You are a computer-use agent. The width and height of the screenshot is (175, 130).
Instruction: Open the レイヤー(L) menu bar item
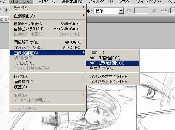[47, 2]
